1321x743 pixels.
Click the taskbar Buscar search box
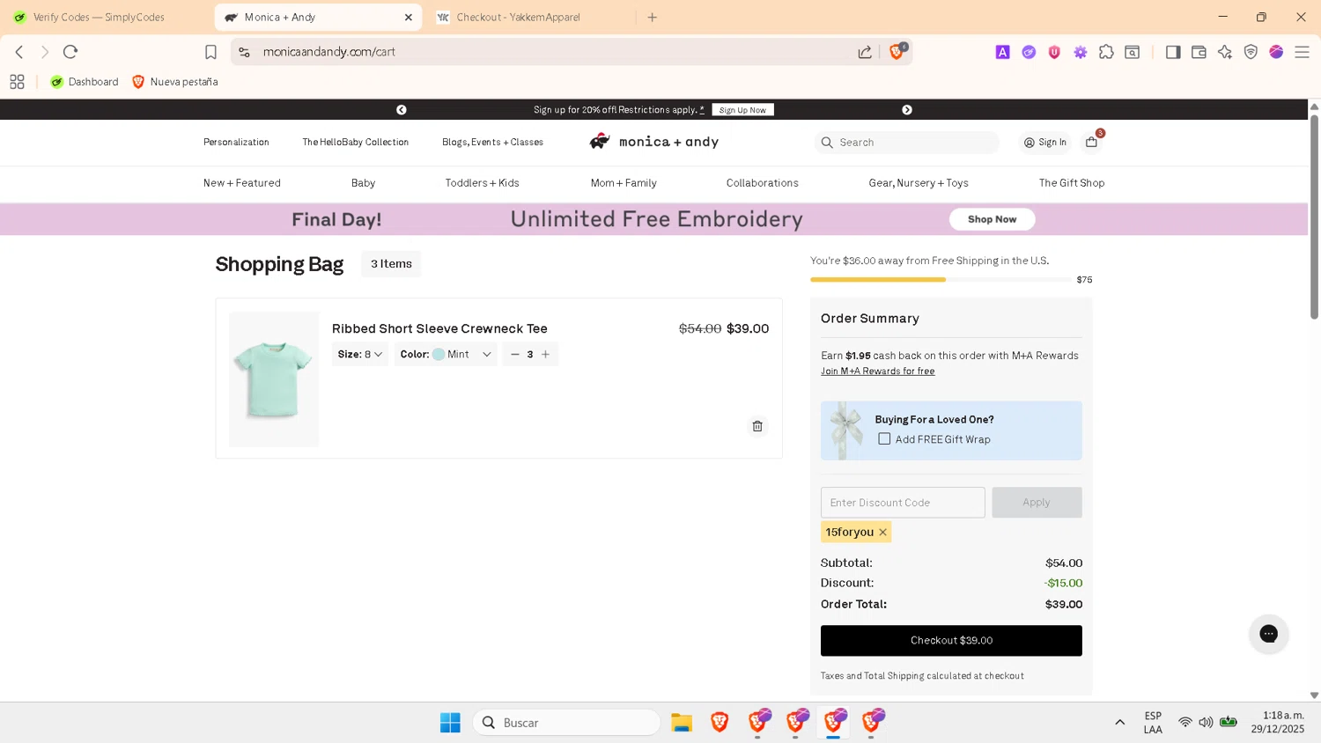pyautogui.click(x=567, y=723)
